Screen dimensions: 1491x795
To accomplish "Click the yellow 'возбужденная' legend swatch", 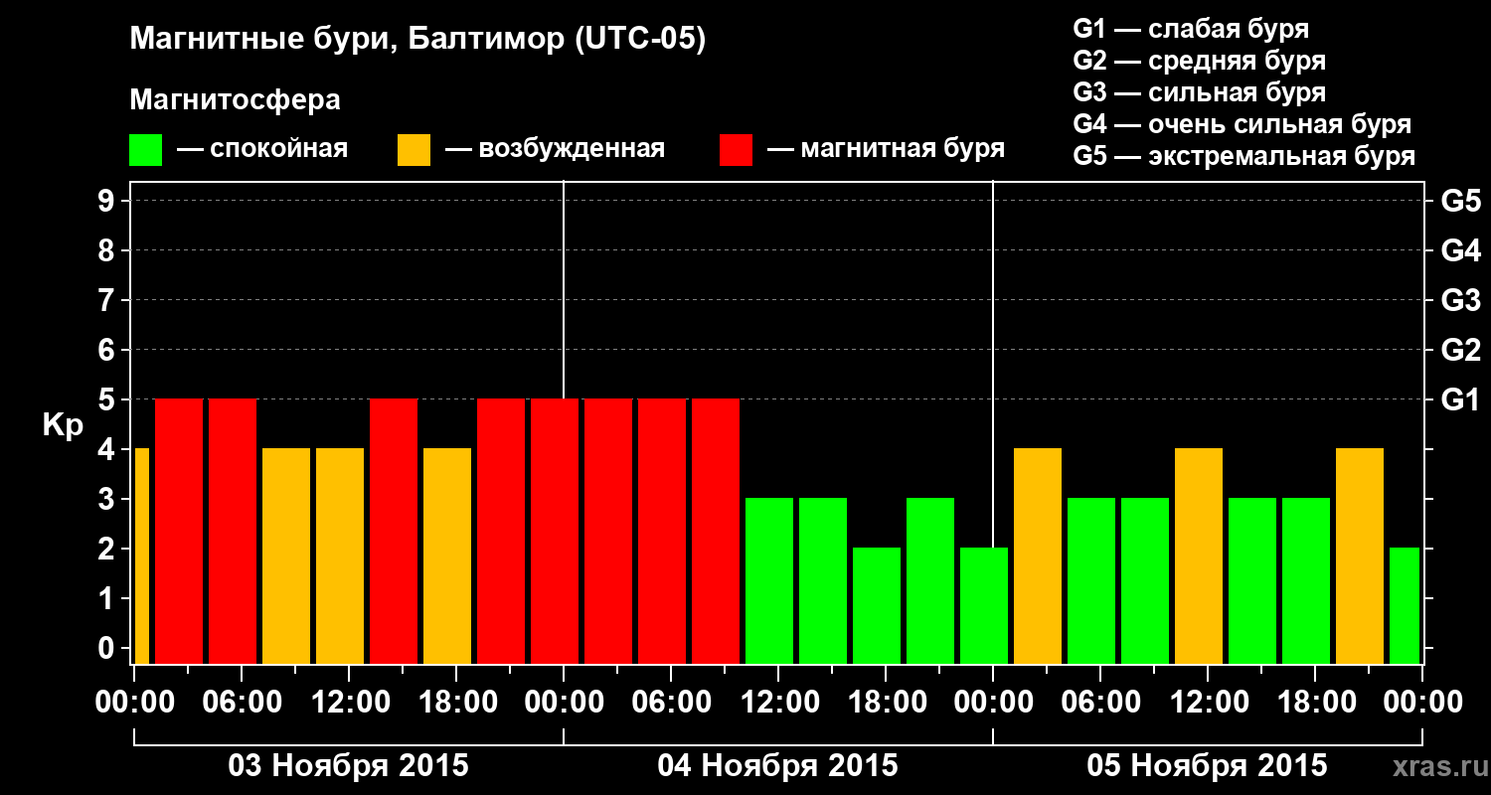I will [x=414, y=150].
